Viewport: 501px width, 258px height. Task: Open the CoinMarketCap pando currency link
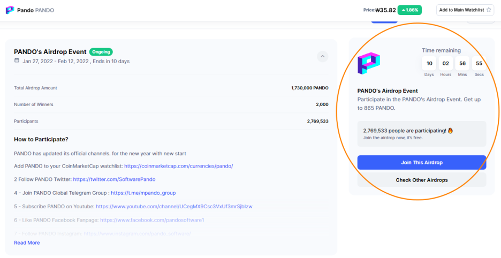(x=179, y=166)
